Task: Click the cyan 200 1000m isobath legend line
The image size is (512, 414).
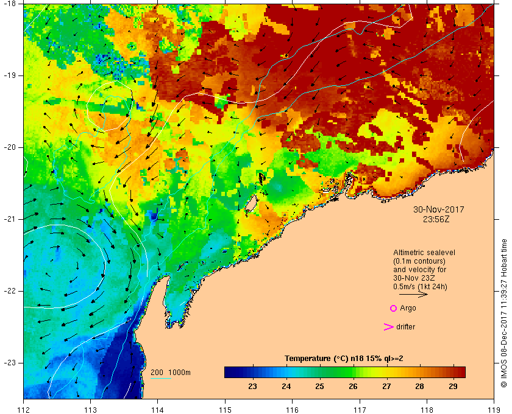Action: (x=161, y=379)
